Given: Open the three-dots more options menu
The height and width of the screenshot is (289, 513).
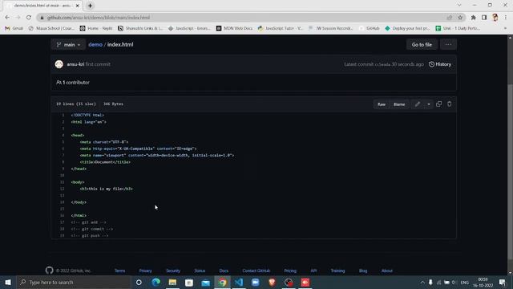Looking at the screenshot, I should (x=448, y=45).
